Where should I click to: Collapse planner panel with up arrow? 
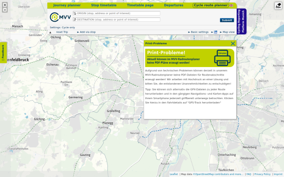tap(50, 32)
